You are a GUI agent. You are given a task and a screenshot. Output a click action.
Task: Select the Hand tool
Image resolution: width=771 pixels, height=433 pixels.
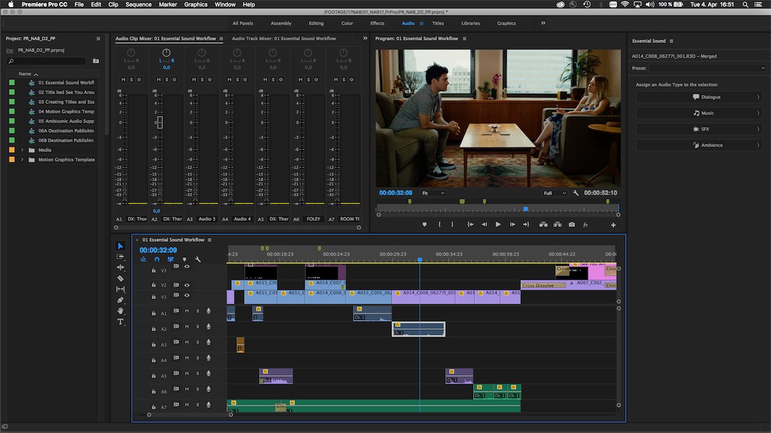(x=120, y=311)
